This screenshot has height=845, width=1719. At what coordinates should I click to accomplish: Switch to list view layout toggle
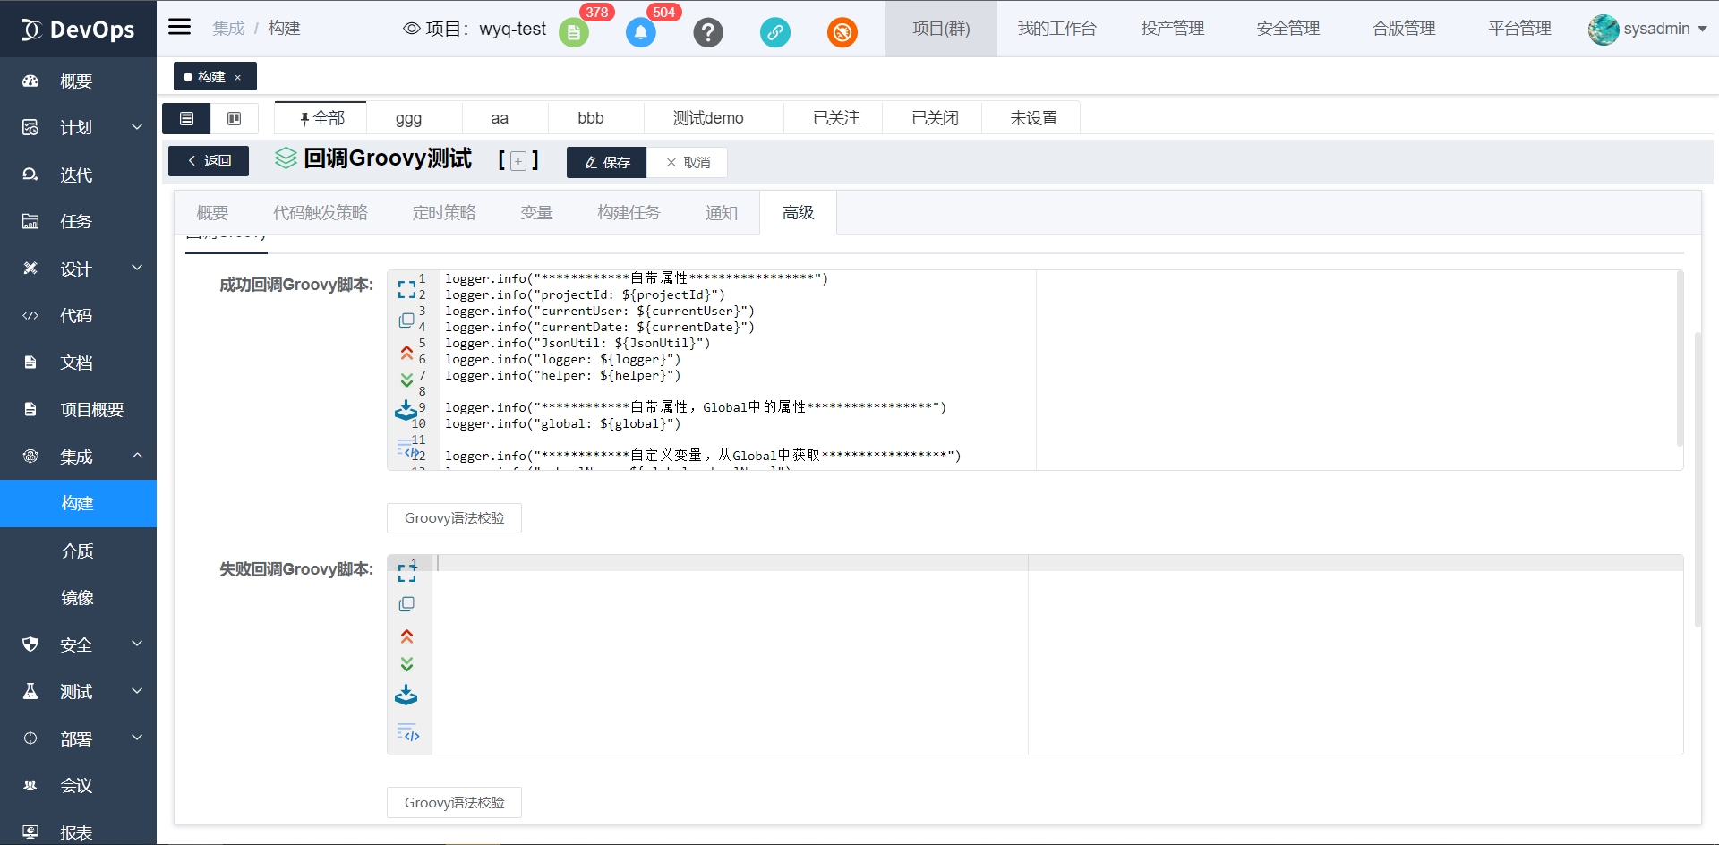(x=186, y=118)
